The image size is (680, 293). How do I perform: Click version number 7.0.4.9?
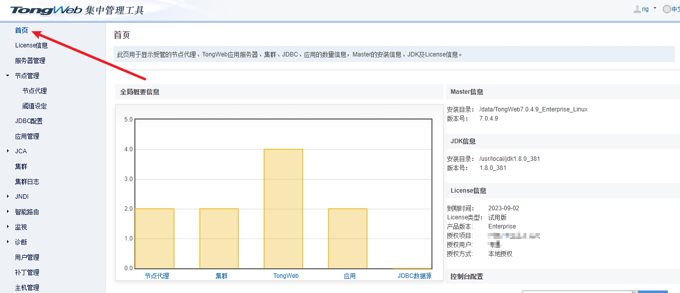click(489, 119)
